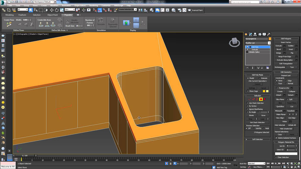The height and width of the screenshot is (169, 301).
Task: Select Polygon sub-object selection icon
Action: (x=261, y=99)
